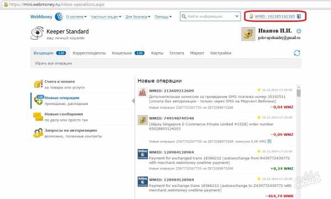Click the user avatar next to Иванов И.И.
This screenshot has height=199, width=331.
pos(248,34)
